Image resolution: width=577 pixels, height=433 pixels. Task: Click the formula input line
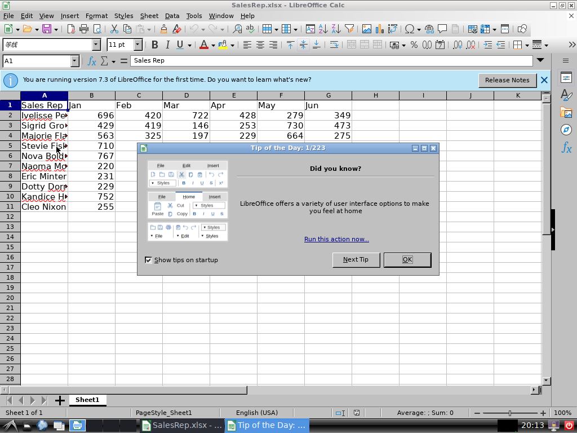[x=331, y=61]
